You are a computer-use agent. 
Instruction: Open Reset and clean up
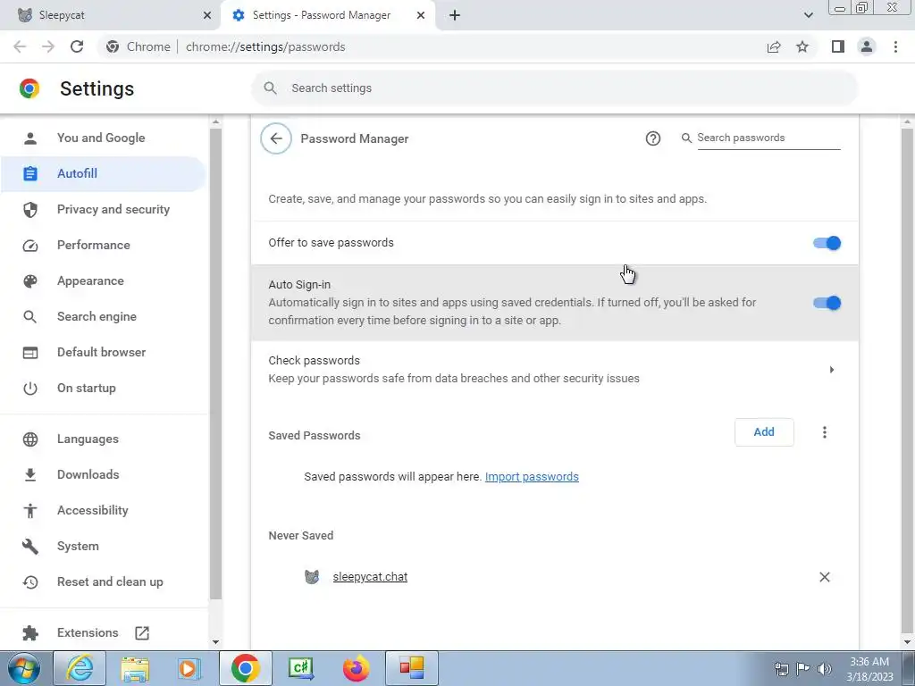[x=104, y=582]
